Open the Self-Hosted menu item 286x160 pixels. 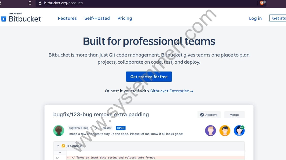click(97, 18)
